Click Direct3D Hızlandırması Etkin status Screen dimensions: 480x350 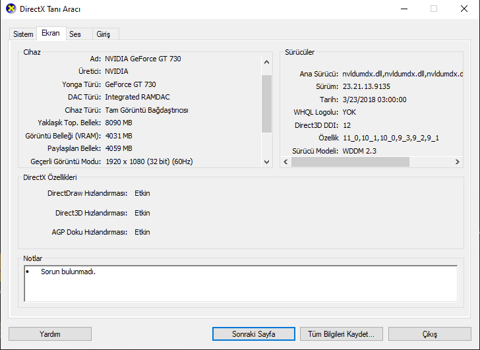pyautogui.click(x=142, y=213)
